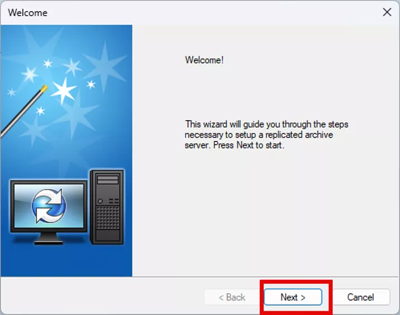The height and width of the screenshot is (315, 400).
Task: Click the Next button to start wizard
Action: point(293,297)
